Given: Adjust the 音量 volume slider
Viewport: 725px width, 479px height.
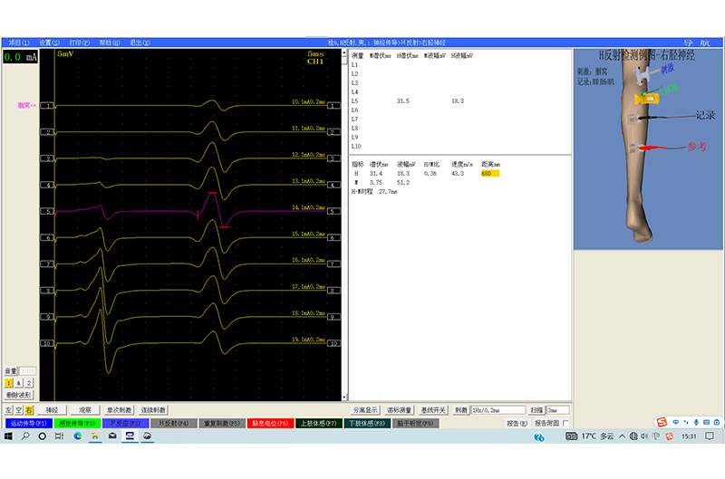Looking at the screenshot, I should (28, 370).
